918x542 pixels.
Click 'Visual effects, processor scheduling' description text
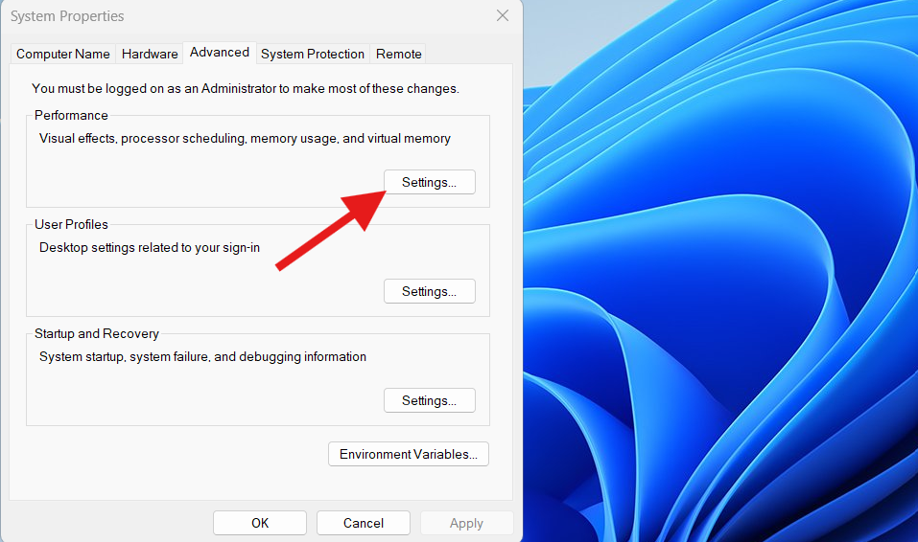(245, 139)
